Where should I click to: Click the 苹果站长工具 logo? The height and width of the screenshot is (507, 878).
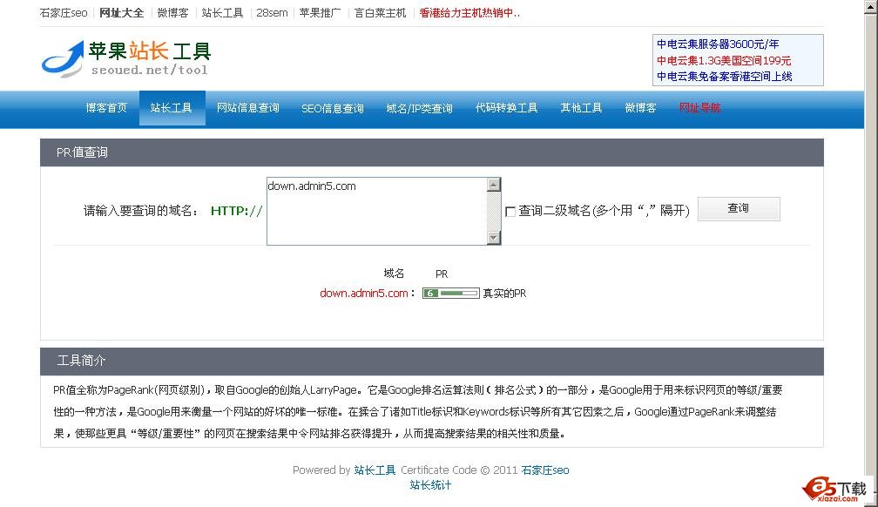(x=126, y=58)
